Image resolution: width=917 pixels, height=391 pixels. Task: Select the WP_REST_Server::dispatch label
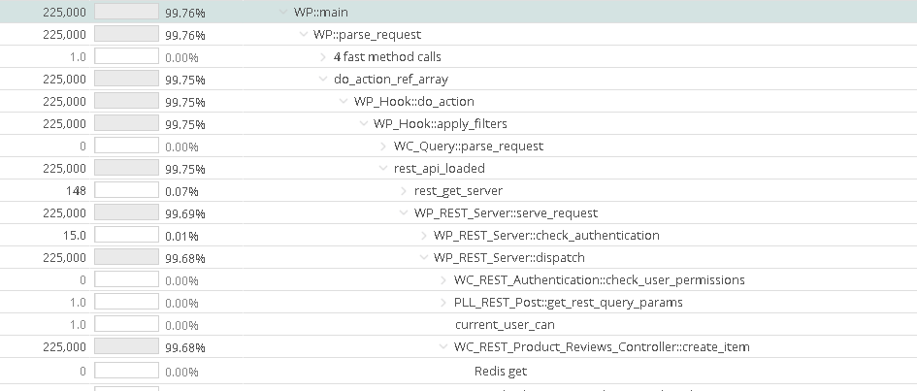point(509,258)
